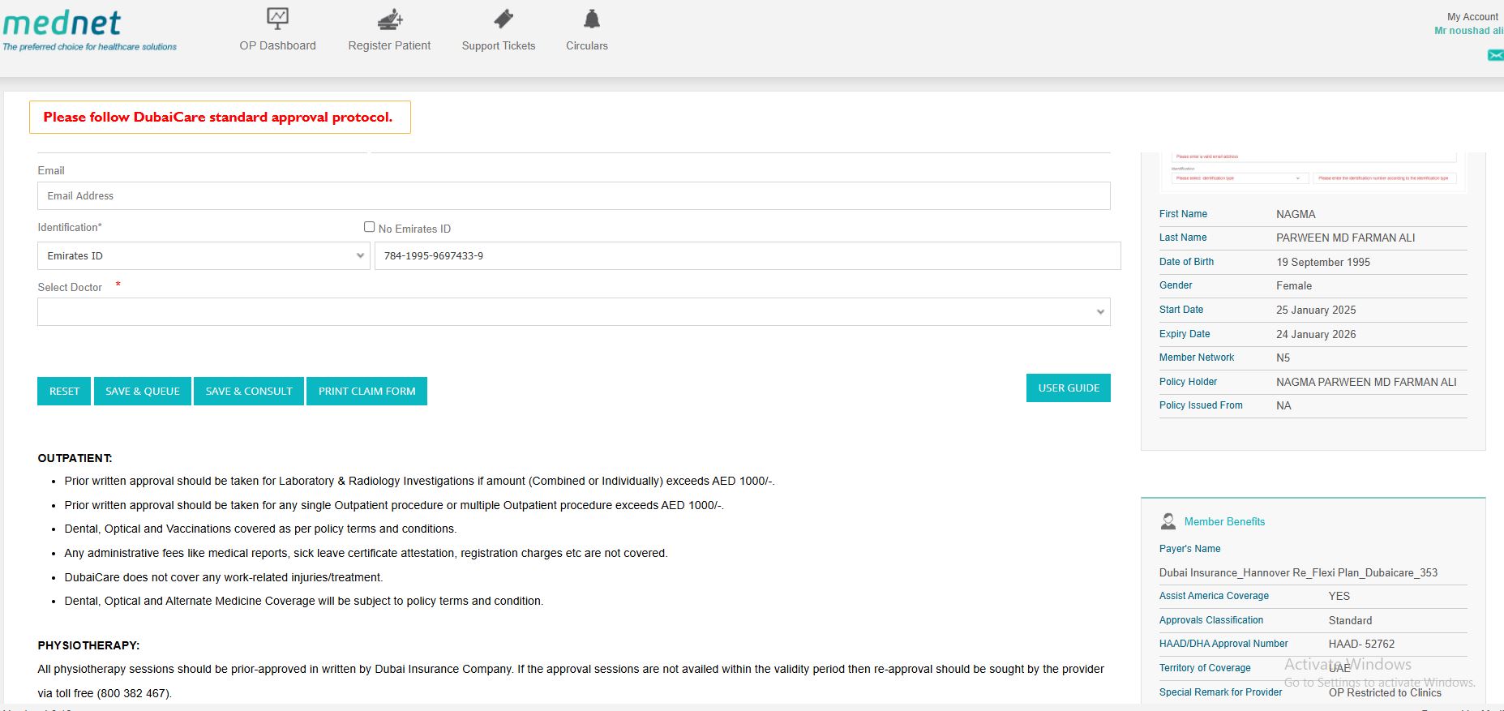Click the Support Tickets ticket icon
1504x711 pixels.
[x=503, y=19]
